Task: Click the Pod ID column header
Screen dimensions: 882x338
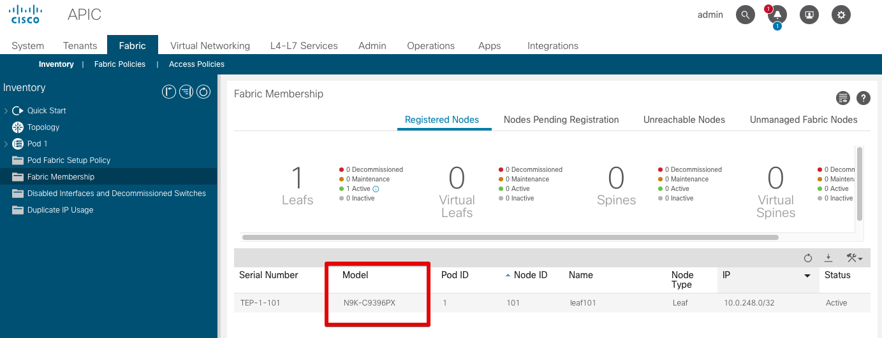Action: [455, 275]
